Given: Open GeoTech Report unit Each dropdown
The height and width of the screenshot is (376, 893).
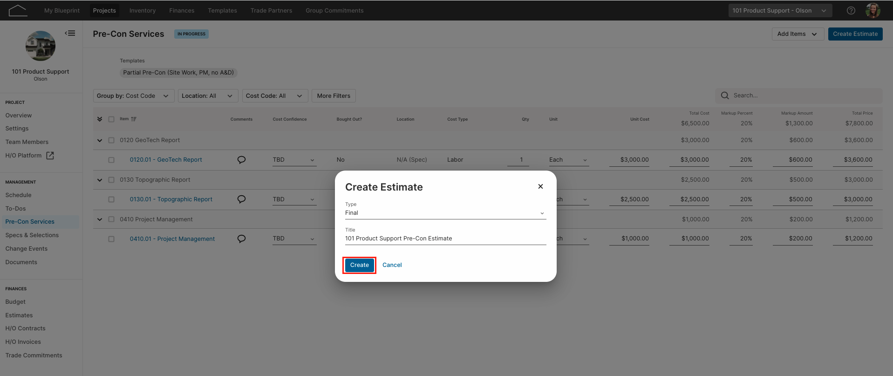Looking at the screenshot, I should click(x=569, y=160).
